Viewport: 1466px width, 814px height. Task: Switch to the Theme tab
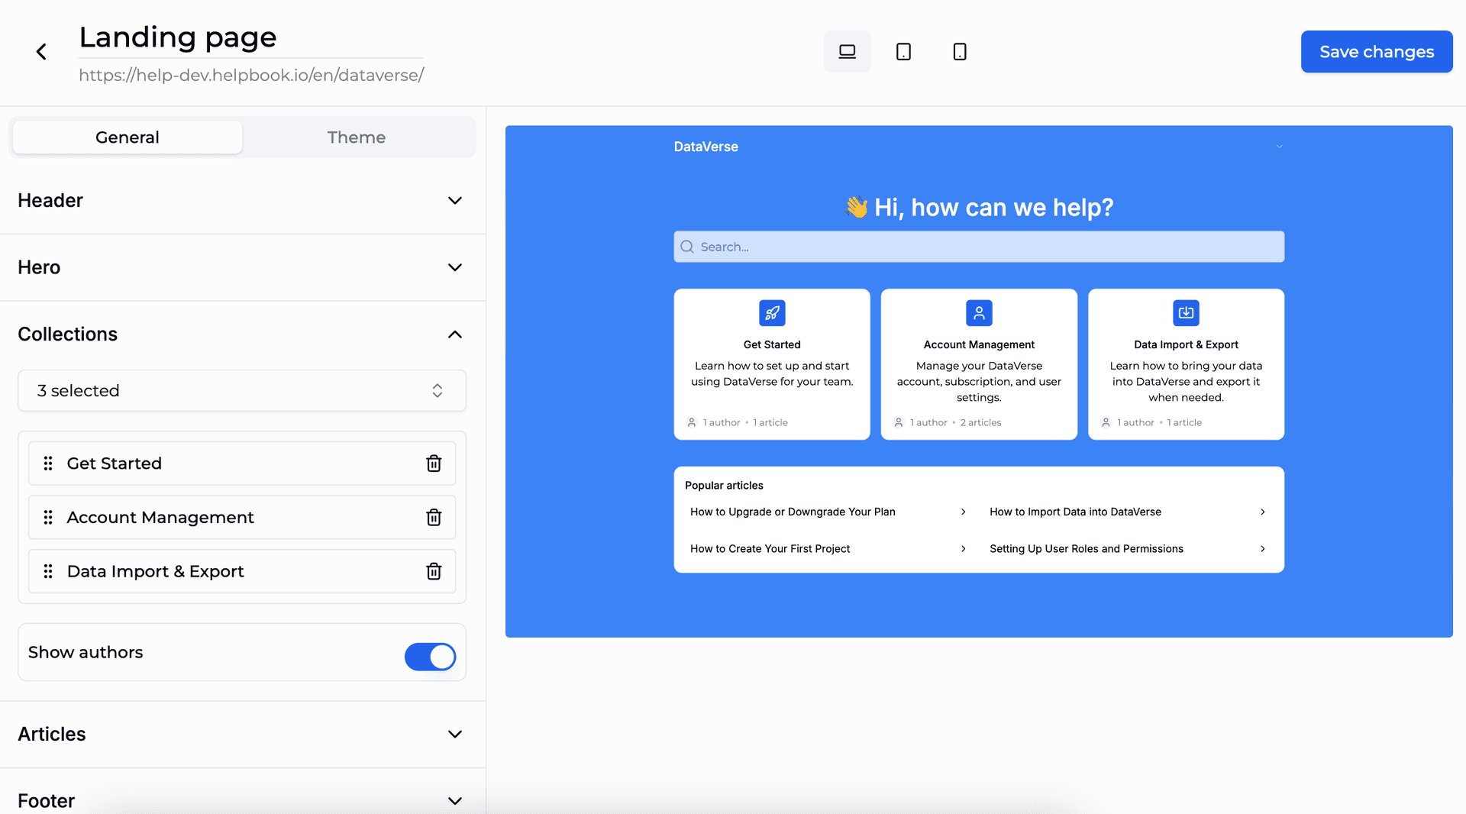(357, 137)
